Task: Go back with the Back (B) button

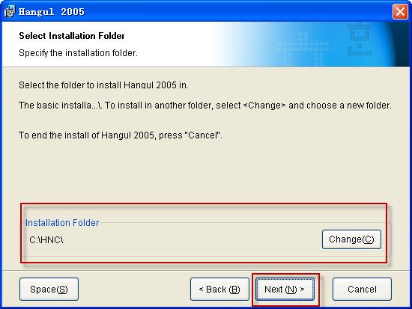Action: pos(219,289)
